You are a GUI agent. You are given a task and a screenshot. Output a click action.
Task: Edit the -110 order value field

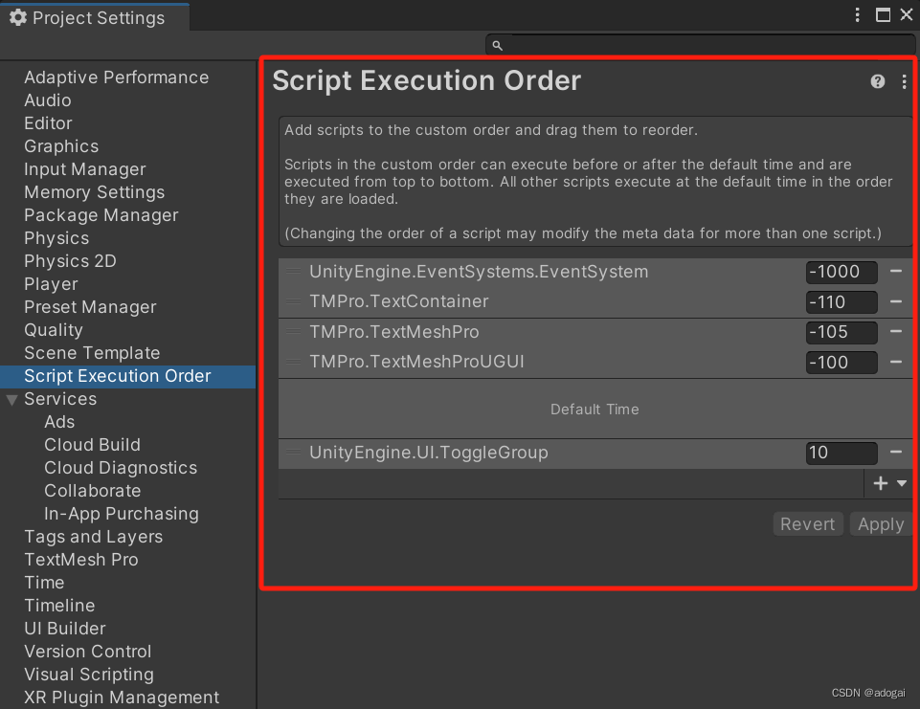841,302
